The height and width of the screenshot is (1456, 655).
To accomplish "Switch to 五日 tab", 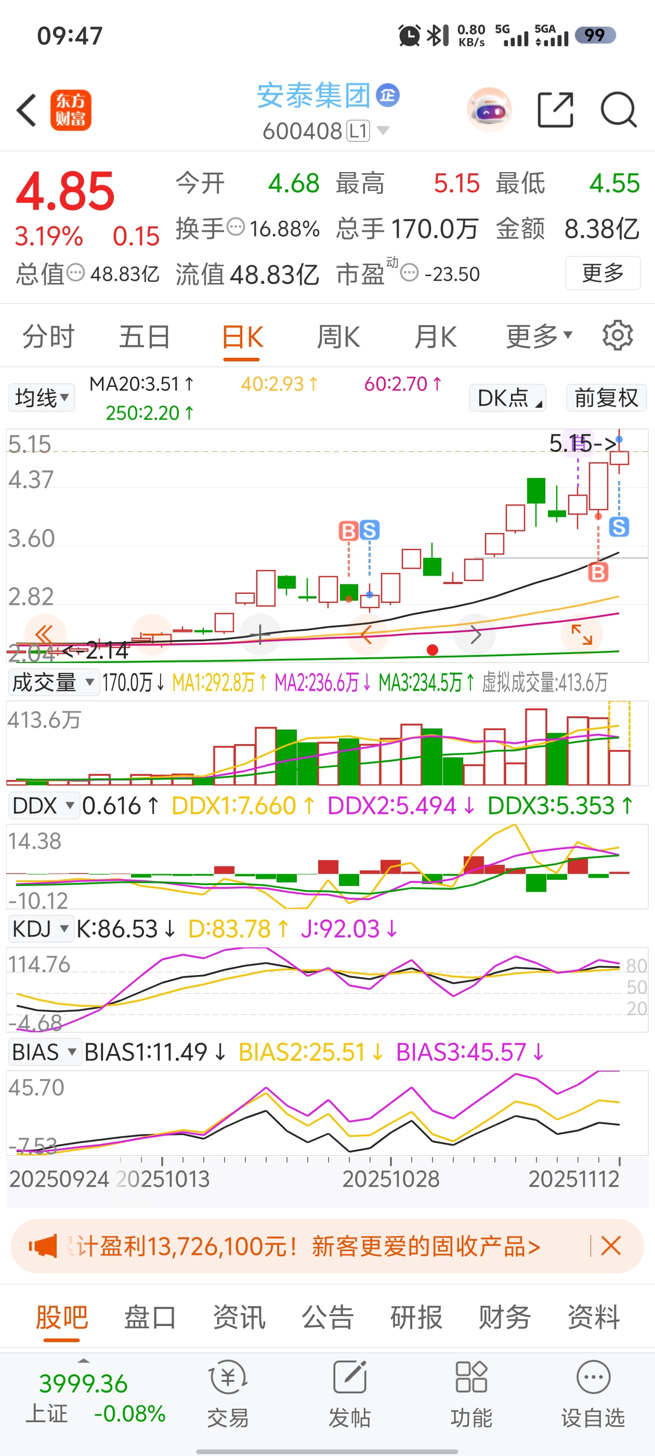I will click(145, 337).
